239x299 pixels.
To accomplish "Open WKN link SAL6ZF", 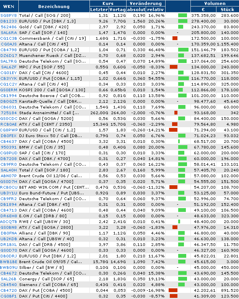I will click(x=8, y=67).
